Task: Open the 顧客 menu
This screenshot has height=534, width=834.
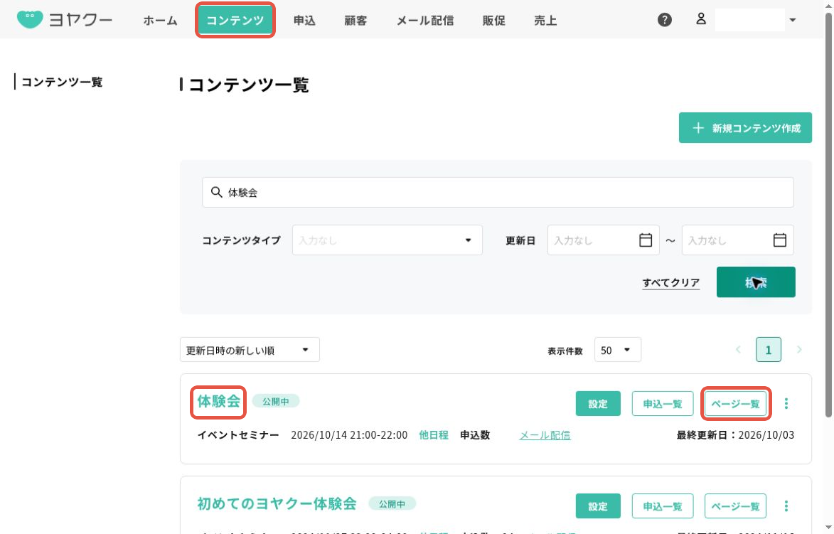Action: [355, 21]
